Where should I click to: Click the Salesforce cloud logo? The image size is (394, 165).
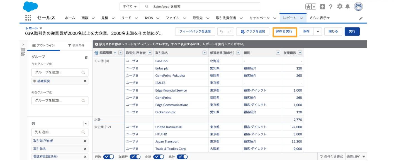[30, 7]
